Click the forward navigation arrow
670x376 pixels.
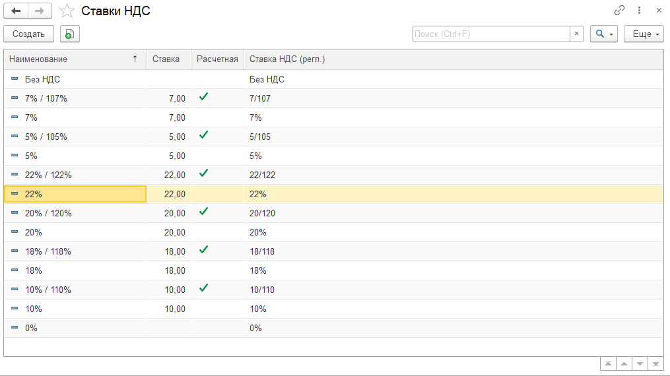click(x=40, y=11)
